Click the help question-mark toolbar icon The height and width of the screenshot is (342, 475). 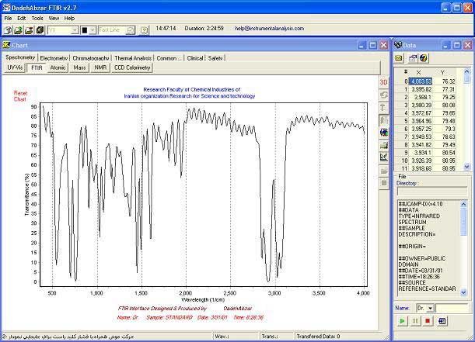point(144,30)
